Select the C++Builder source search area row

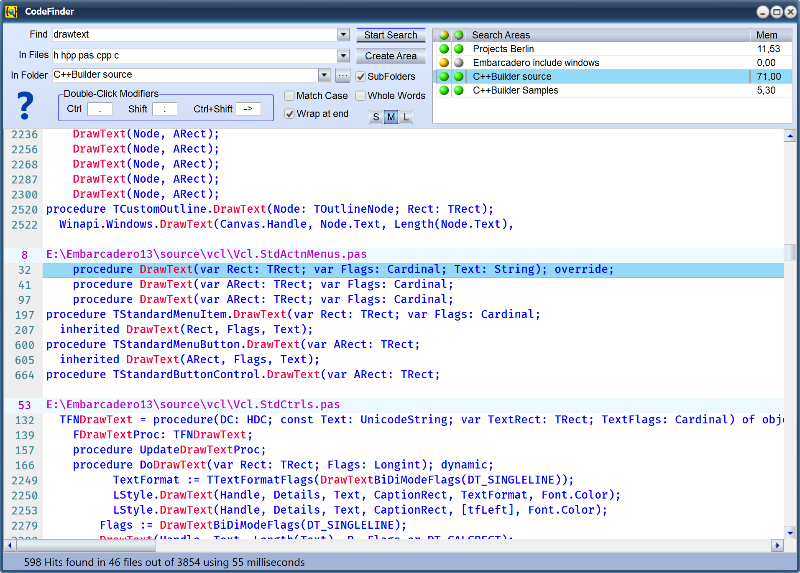pos(613,76)
